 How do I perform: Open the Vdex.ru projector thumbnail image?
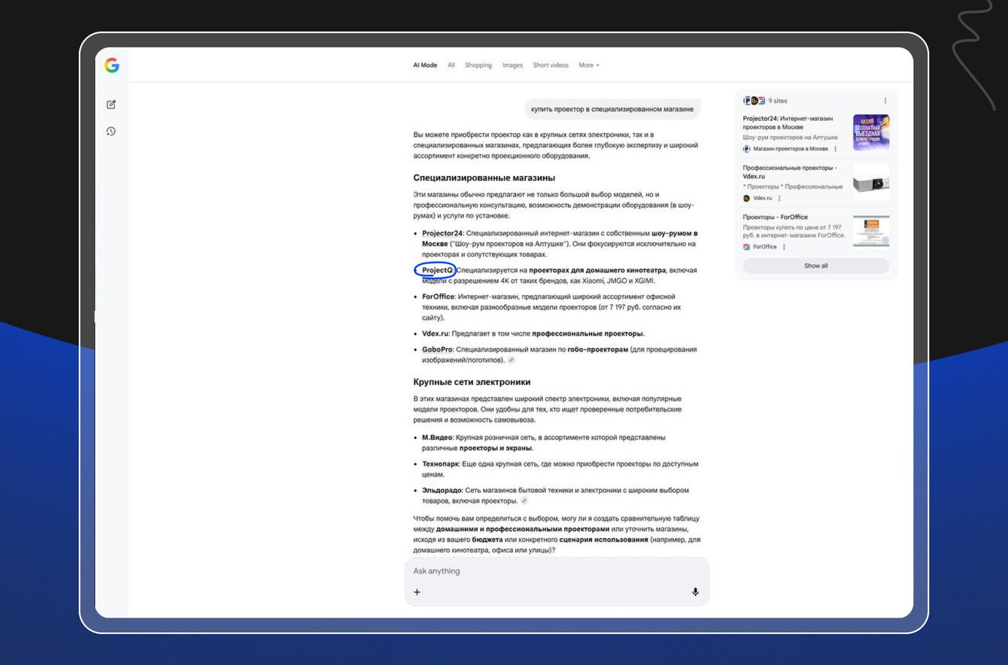coord(871,182)
